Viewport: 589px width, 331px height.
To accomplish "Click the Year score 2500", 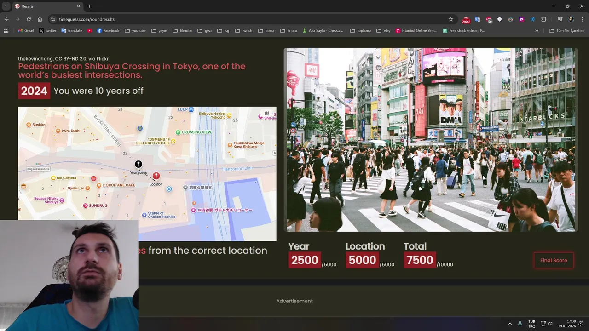I will point(305,260).
